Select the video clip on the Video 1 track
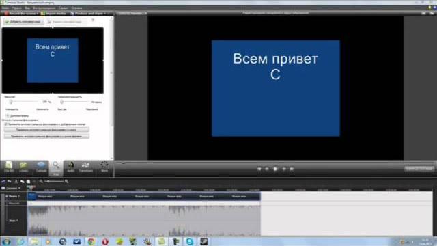The image size is (437, 246). click(144, 196)
